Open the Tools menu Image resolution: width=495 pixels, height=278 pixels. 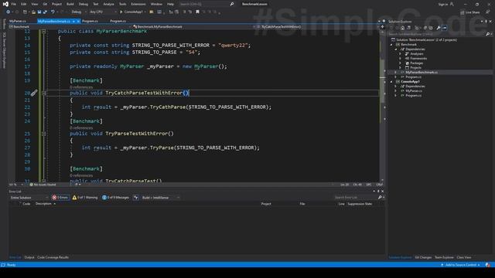[122, 4]
